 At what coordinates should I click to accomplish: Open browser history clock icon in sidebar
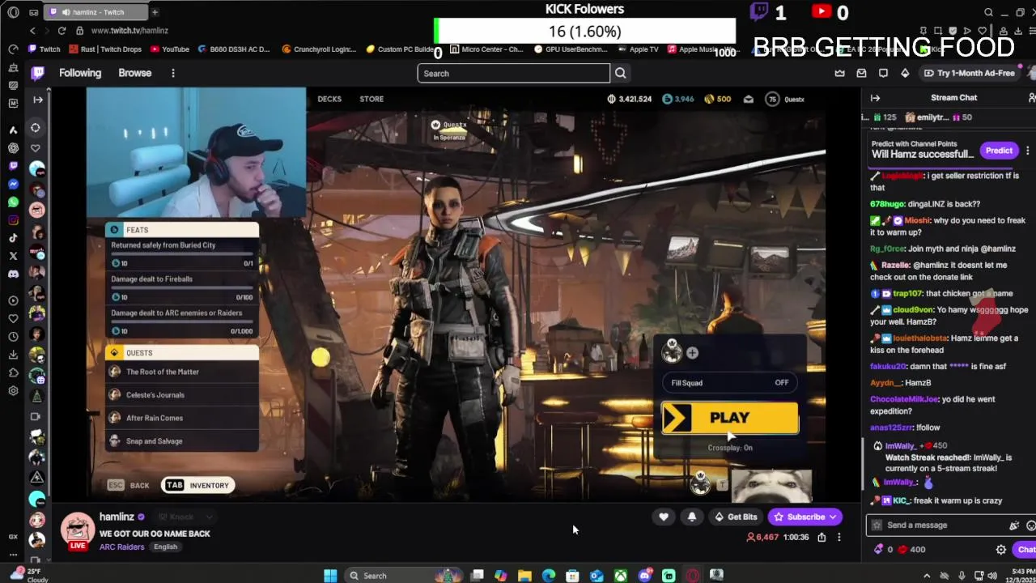(x=13, y=336)
